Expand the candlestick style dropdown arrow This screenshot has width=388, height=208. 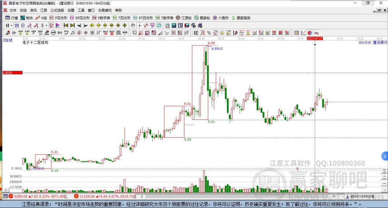tap(46, 25)
